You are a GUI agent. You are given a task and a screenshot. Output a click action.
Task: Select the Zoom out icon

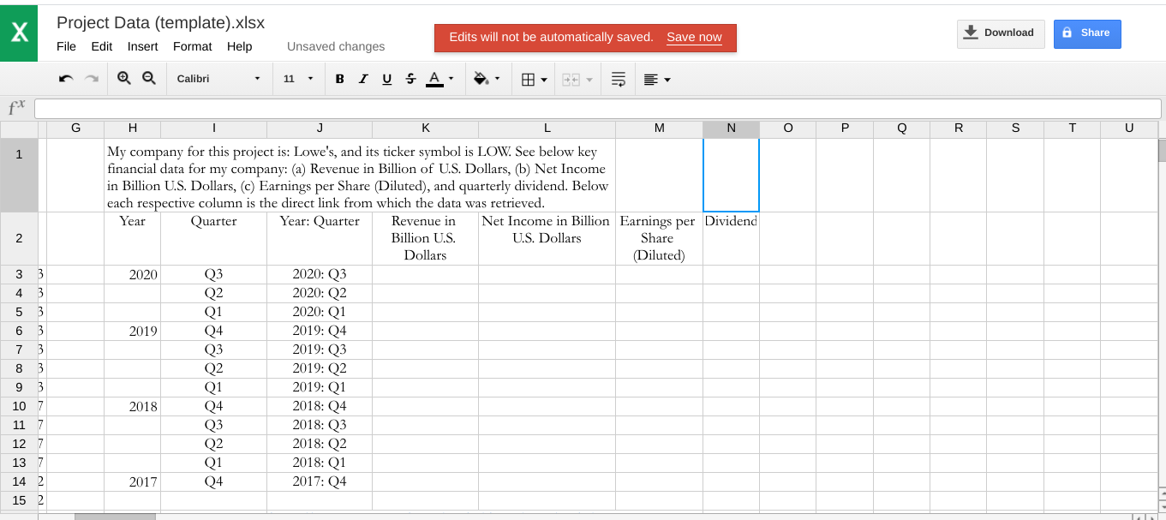pyautogui.click(x=149, y=79)
